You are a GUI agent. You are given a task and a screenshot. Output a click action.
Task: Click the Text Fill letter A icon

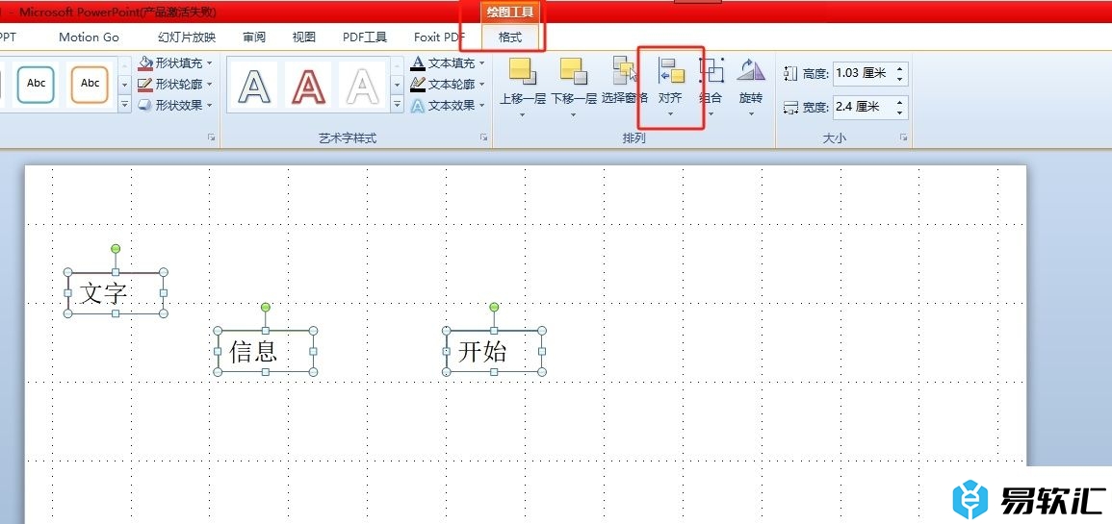tap(419, 63)
